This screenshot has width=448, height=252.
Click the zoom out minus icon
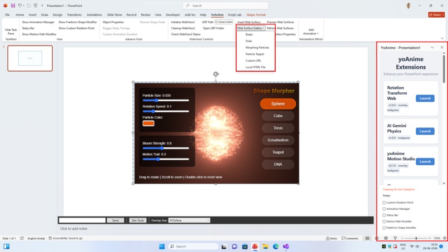point(402,238)
